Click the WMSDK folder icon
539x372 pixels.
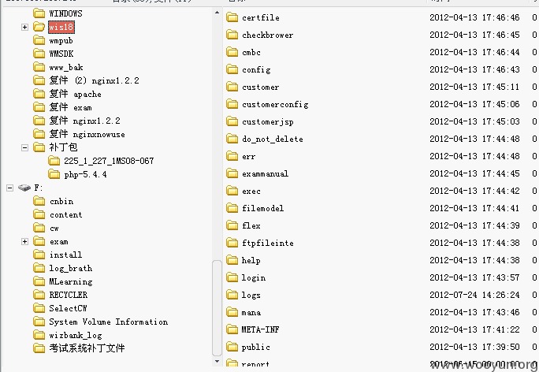pyautogui.click(x=39, y=54)
